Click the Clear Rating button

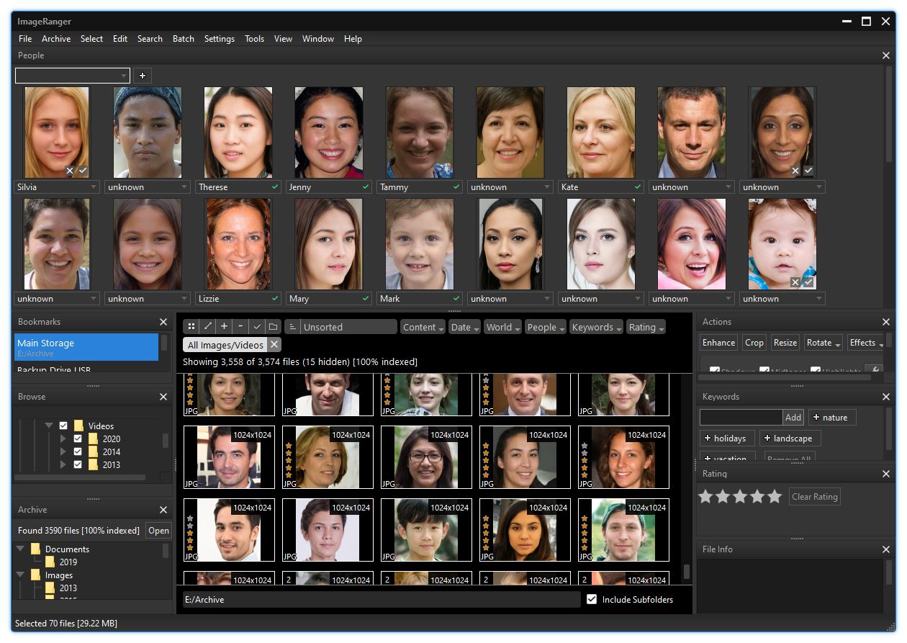814,497
